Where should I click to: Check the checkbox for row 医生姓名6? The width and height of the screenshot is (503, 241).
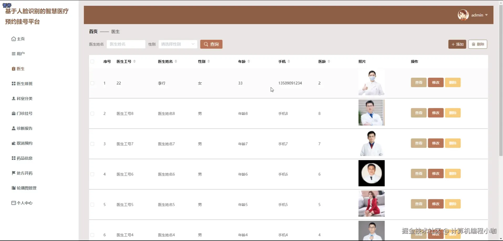coord(92,174)
